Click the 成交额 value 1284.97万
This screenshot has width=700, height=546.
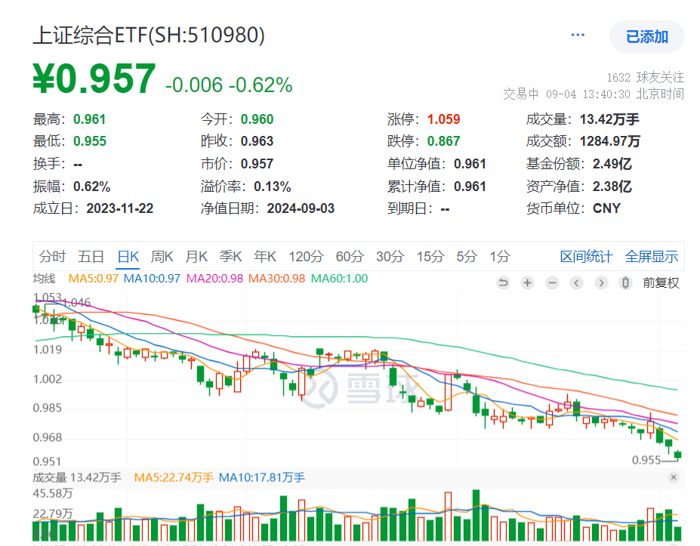click(x=610, y=141)
